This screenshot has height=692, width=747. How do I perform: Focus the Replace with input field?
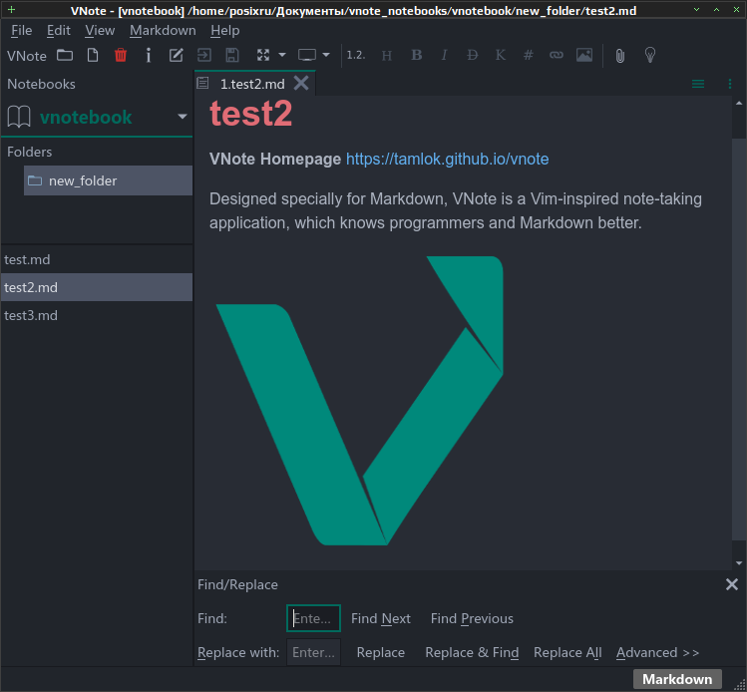pyautogui.click(x=313, y=652)
